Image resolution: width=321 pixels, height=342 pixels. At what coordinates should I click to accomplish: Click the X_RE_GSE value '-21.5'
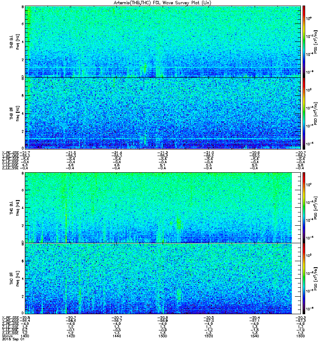tap(71, 153)
